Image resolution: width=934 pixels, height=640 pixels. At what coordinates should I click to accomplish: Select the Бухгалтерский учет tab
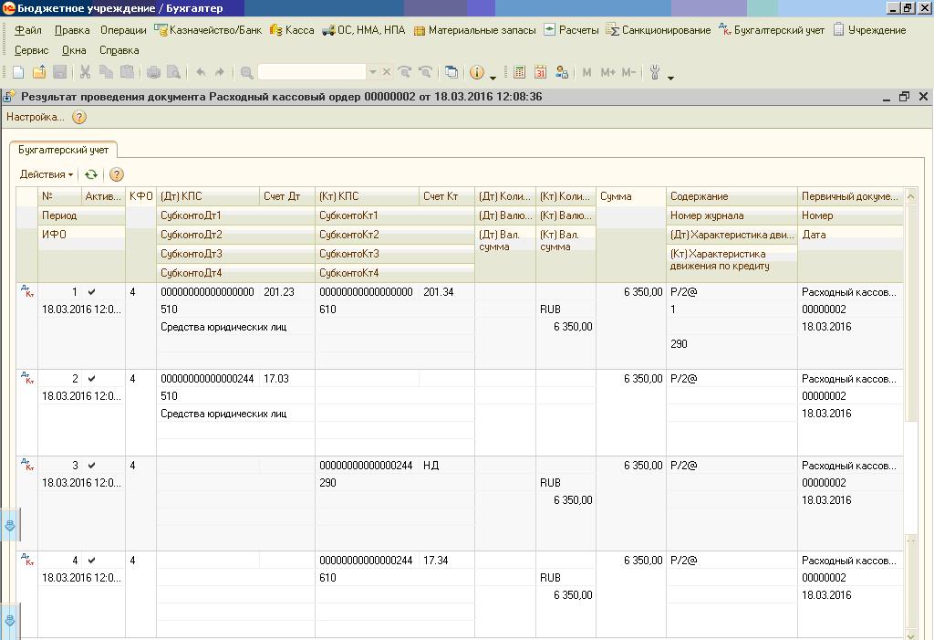coord(64,151)
